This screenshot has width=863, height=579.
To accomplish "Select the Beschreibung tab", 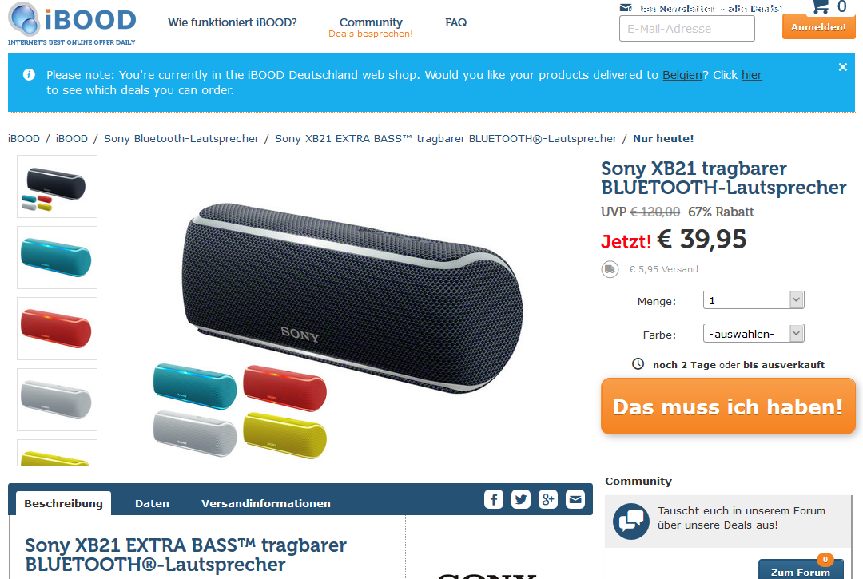I will [x=63, y=503].
